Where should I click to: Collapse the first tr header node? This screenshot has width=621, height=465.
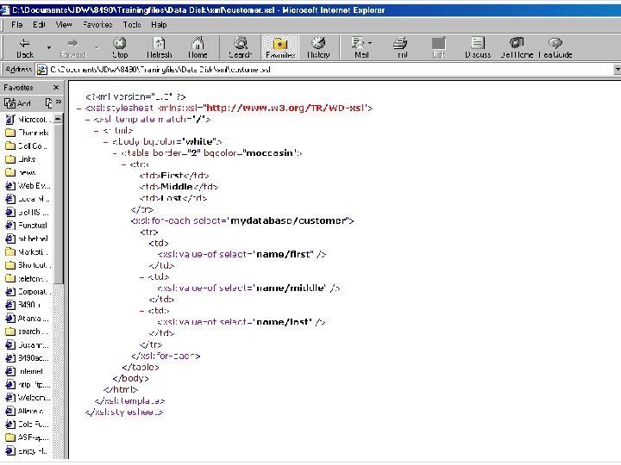124,164
